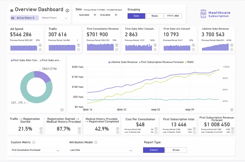Select the Date grouping option
Image resolution: width=245 pixels, height=162 pixels.
click(136, 16)
